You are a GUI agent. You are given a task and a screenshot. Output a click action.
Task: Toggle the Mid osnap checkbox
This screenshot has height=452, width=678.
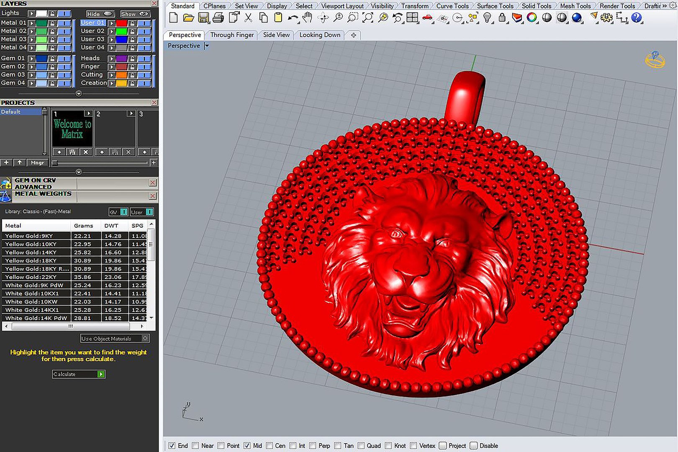[247, 446]
